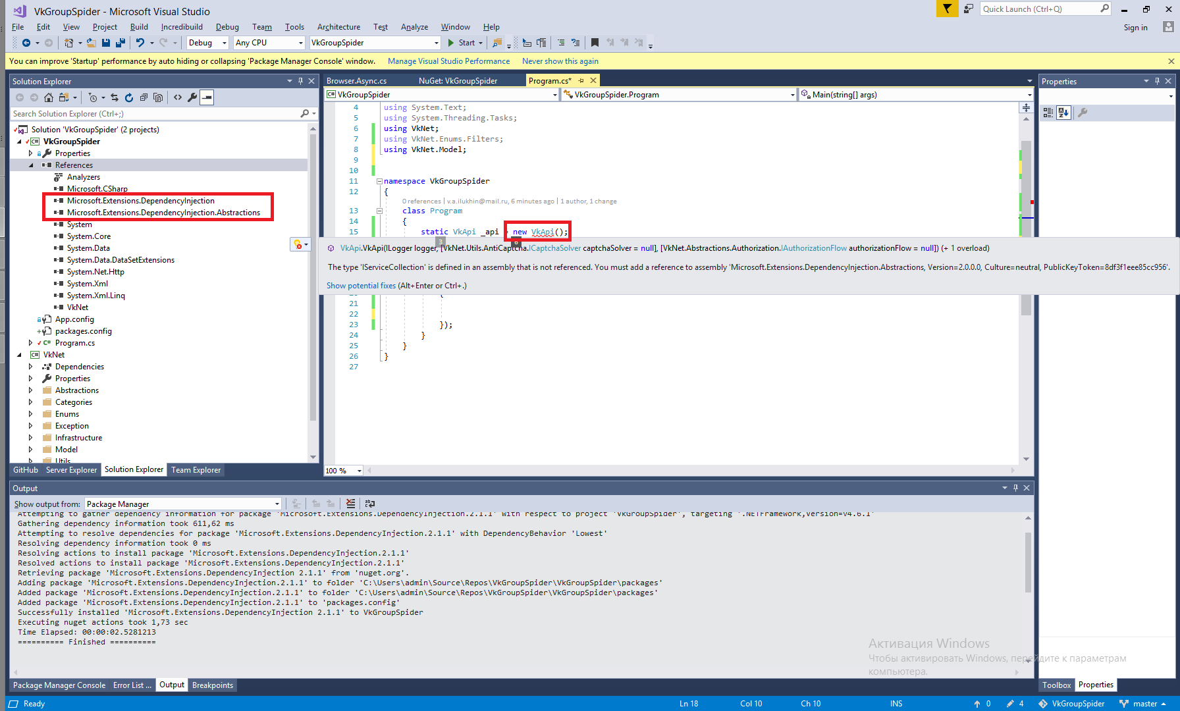The width and height of the screenshot is (1180, 711).
Task: Refresh the Solution Explorer
Action: click(x=129, y=97)
